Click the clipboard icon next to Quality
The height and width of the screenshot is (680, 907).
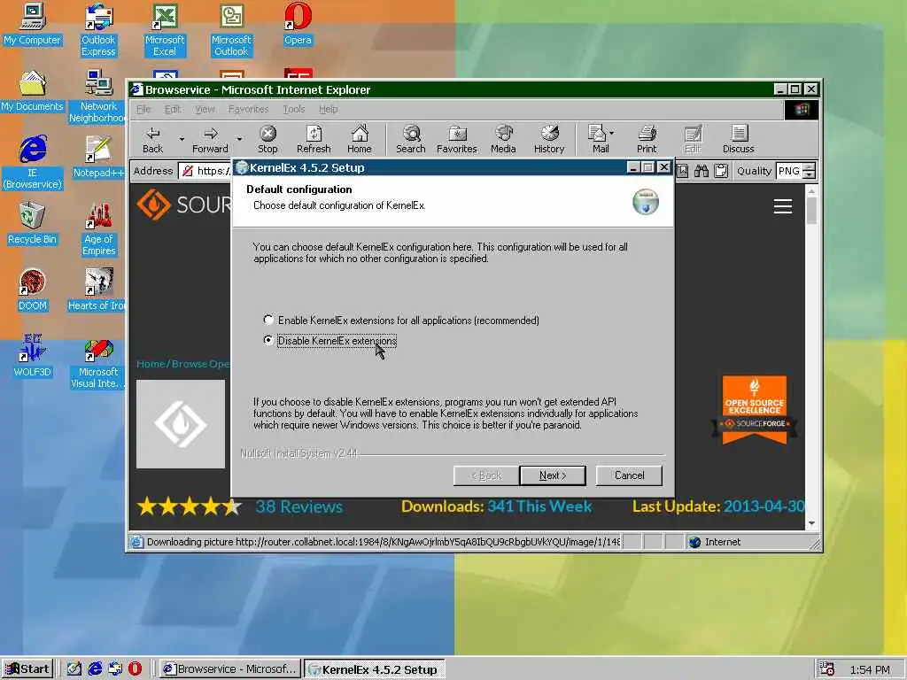pyautogui.click(x=721, y=171)
